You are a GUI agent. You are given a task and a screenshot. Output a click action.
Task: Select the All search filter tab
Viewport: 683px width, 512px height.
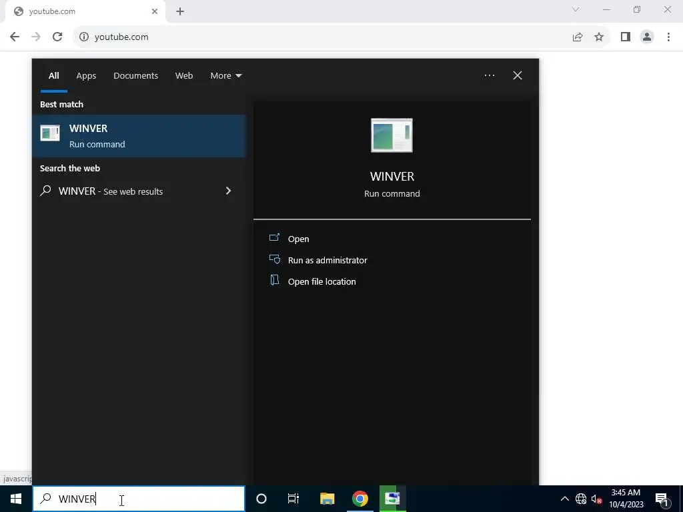click(53, 76)
